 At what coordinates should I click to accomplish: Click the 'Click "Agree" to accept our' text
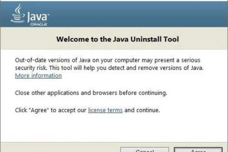tap(51, 110)
